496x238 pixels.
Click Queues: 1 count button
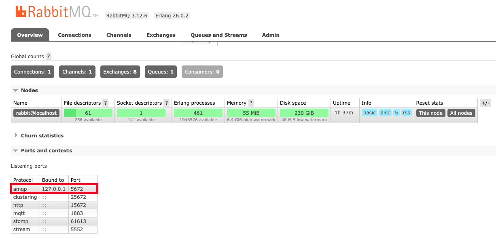click(x=161, y=72)
